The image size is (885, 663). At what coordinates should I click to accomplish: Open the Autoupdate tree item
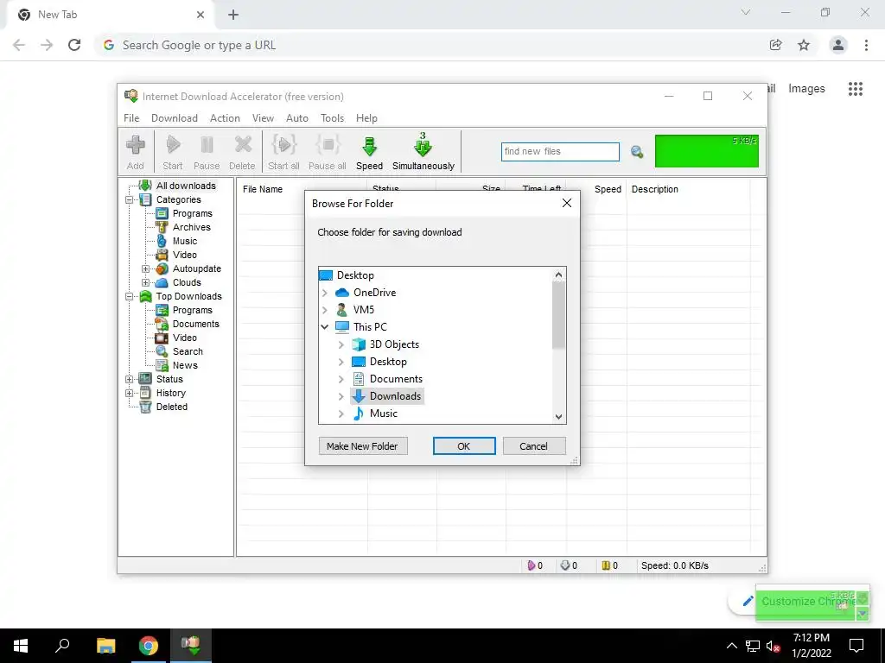tap(196, 268)
